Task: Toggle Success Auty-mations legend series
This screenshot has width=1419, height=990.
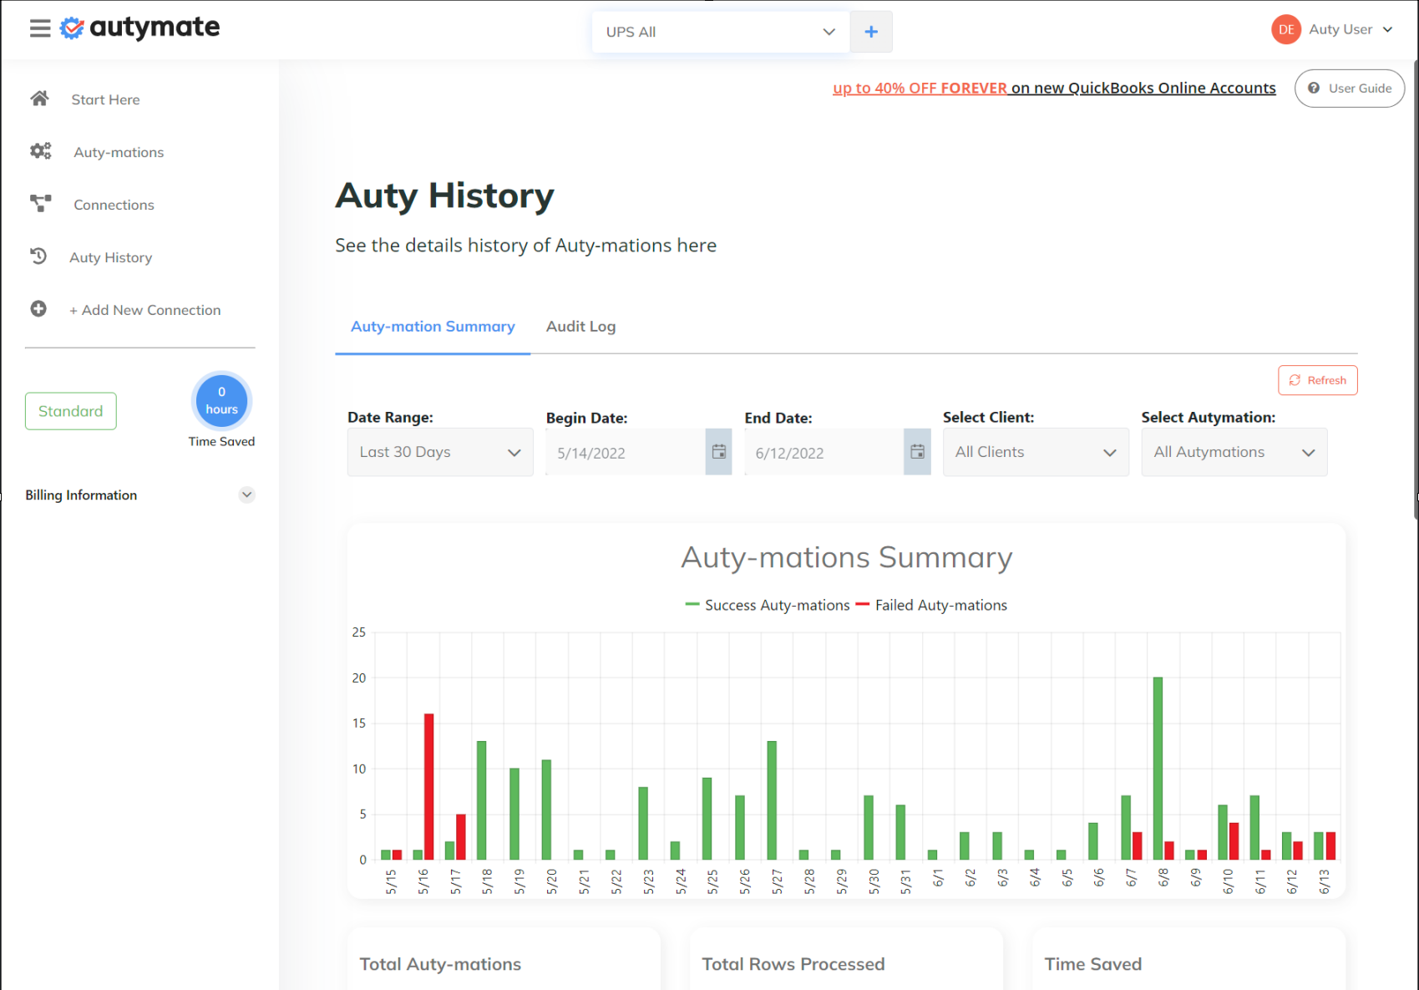Action: pos(768,605)
